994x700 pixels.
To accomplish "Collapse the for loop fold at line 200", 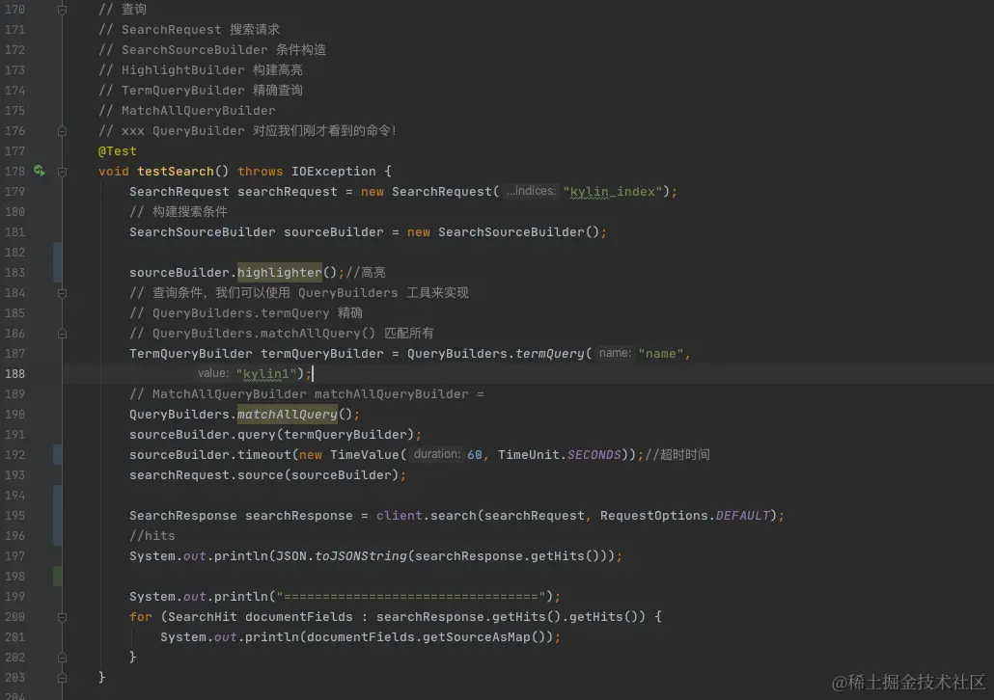I will coord(62,617).
